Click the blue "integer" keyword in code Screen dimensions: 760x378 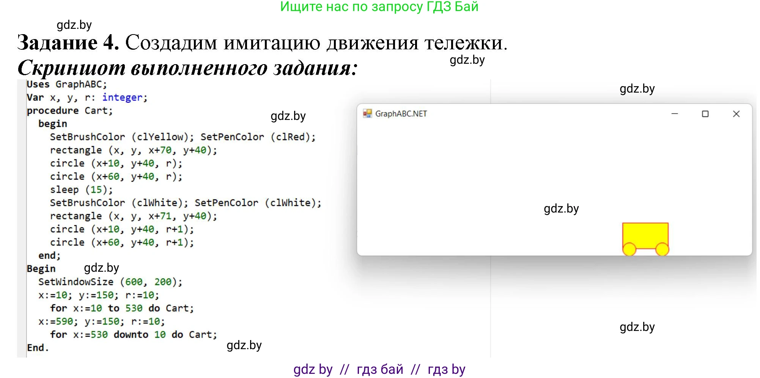tap(122, 98)
